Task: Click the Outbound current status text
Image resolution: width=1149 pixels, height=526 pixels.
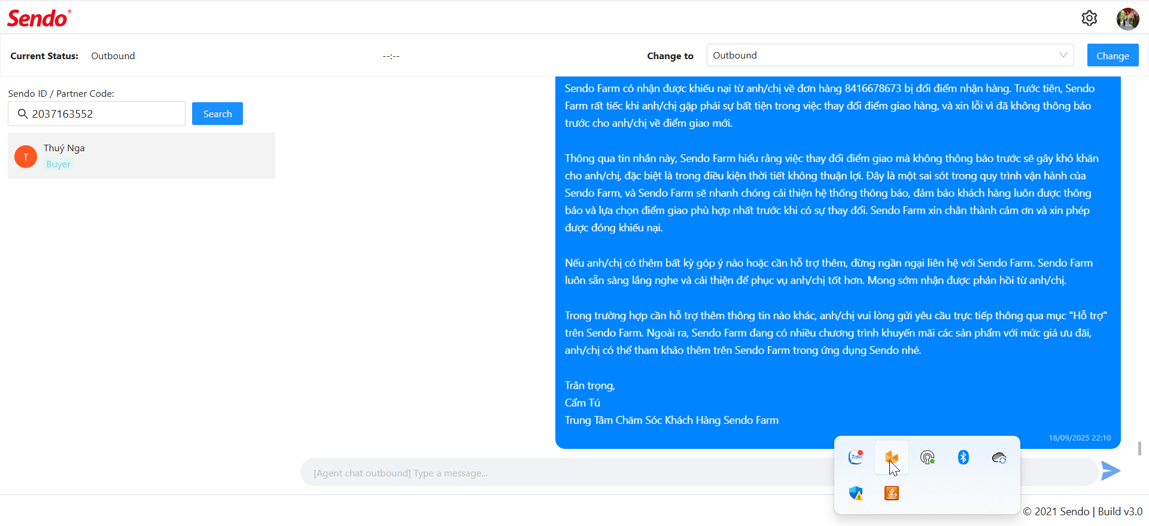Action: pos(113,56)
